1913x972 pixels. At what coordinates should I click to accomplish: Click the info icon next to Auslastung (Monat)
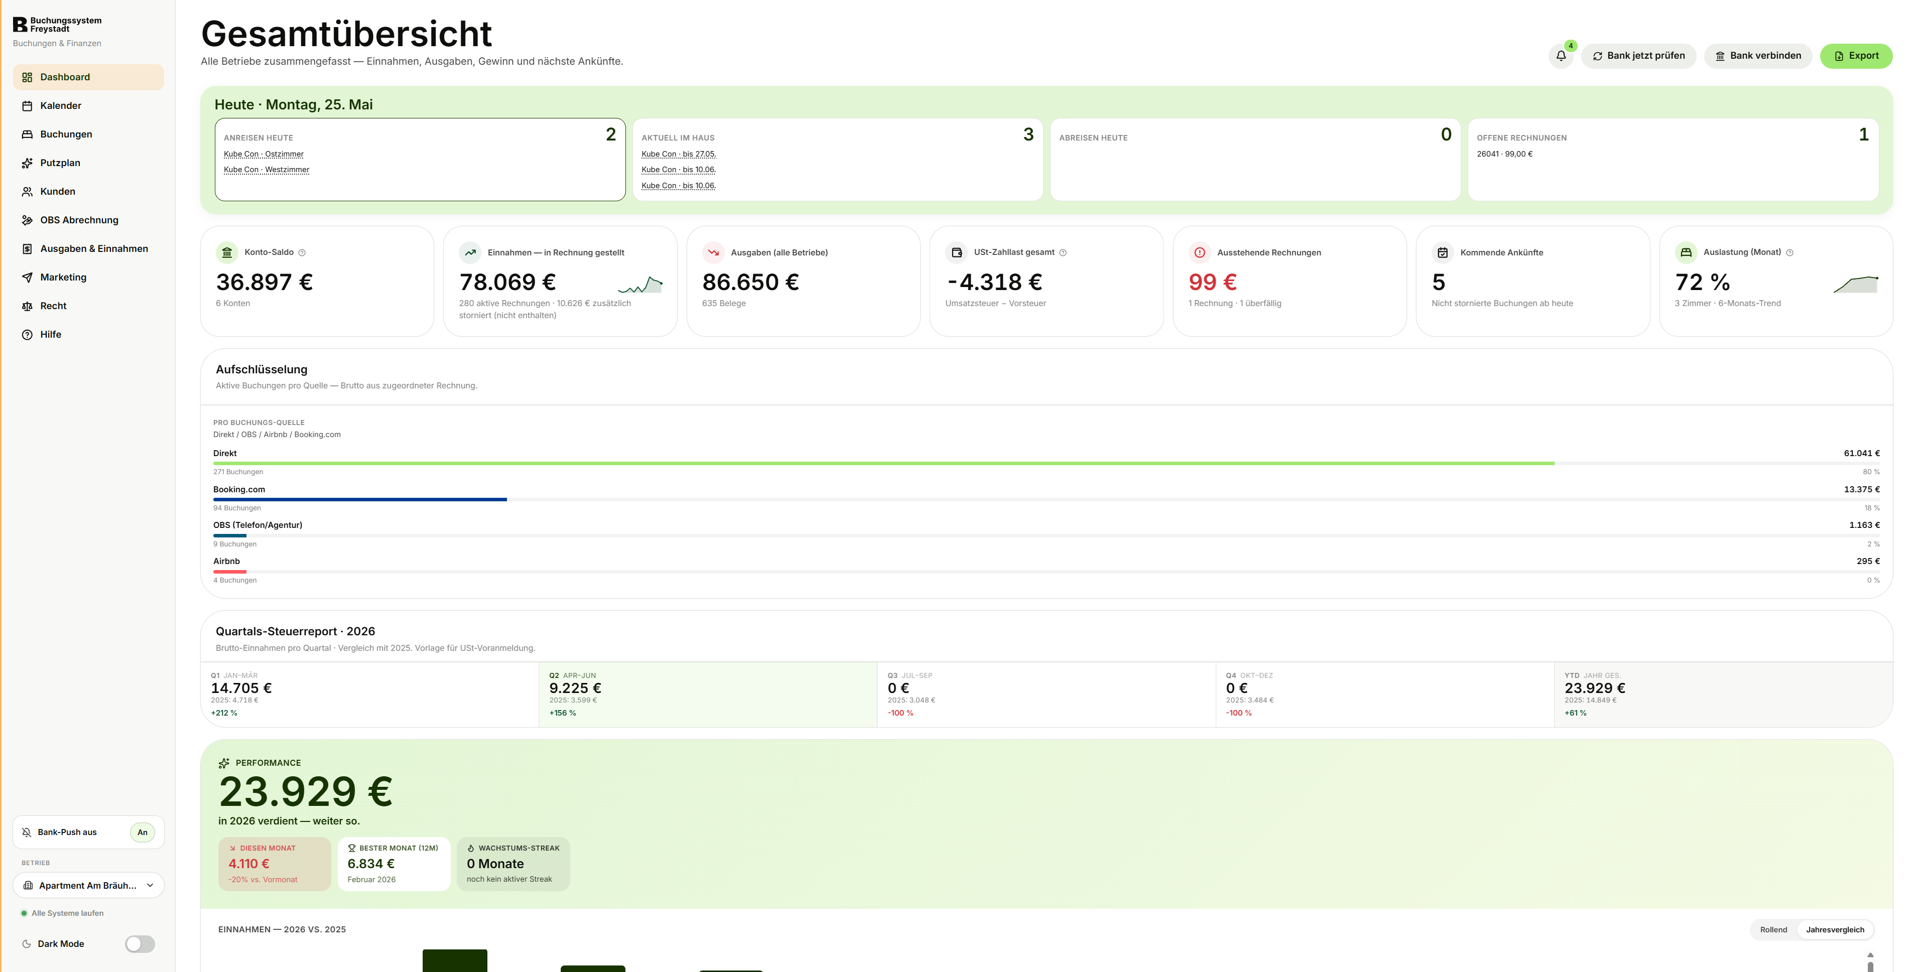(1790, 252)
